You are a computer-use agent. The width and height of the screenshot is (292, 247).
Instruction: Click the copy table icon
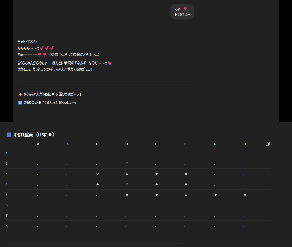point(268,144)
